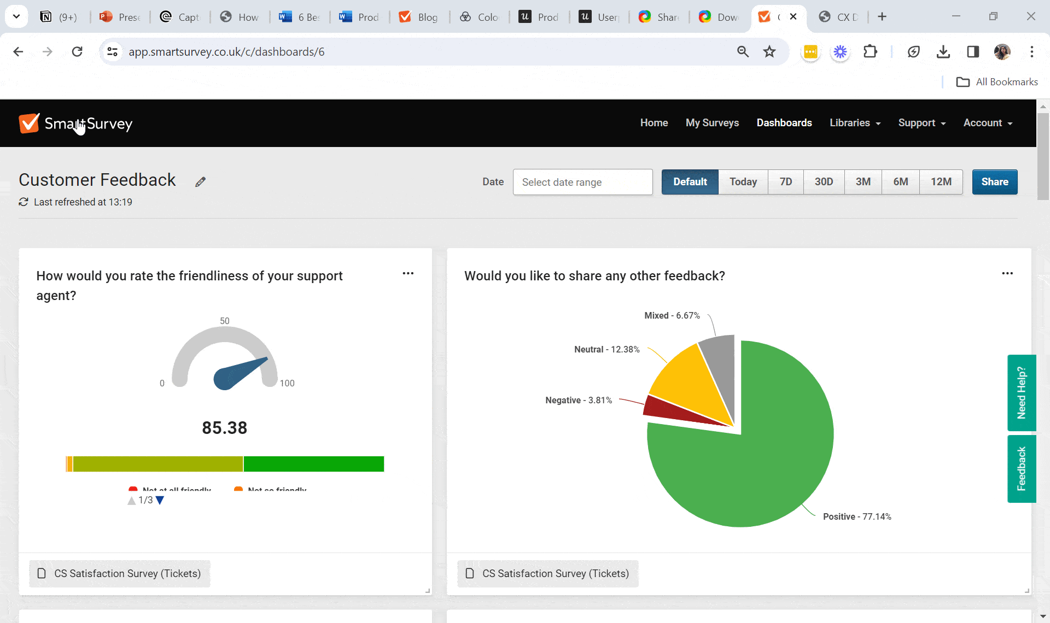Click the legend next page down arrow
This screenshot has width=1050, height=623.
coord(160,501)
